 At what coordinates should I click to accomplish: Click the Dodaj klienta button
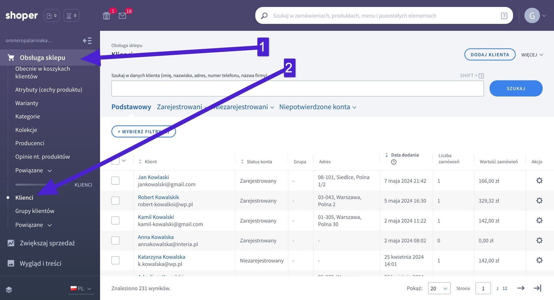[x=490, y=55]
